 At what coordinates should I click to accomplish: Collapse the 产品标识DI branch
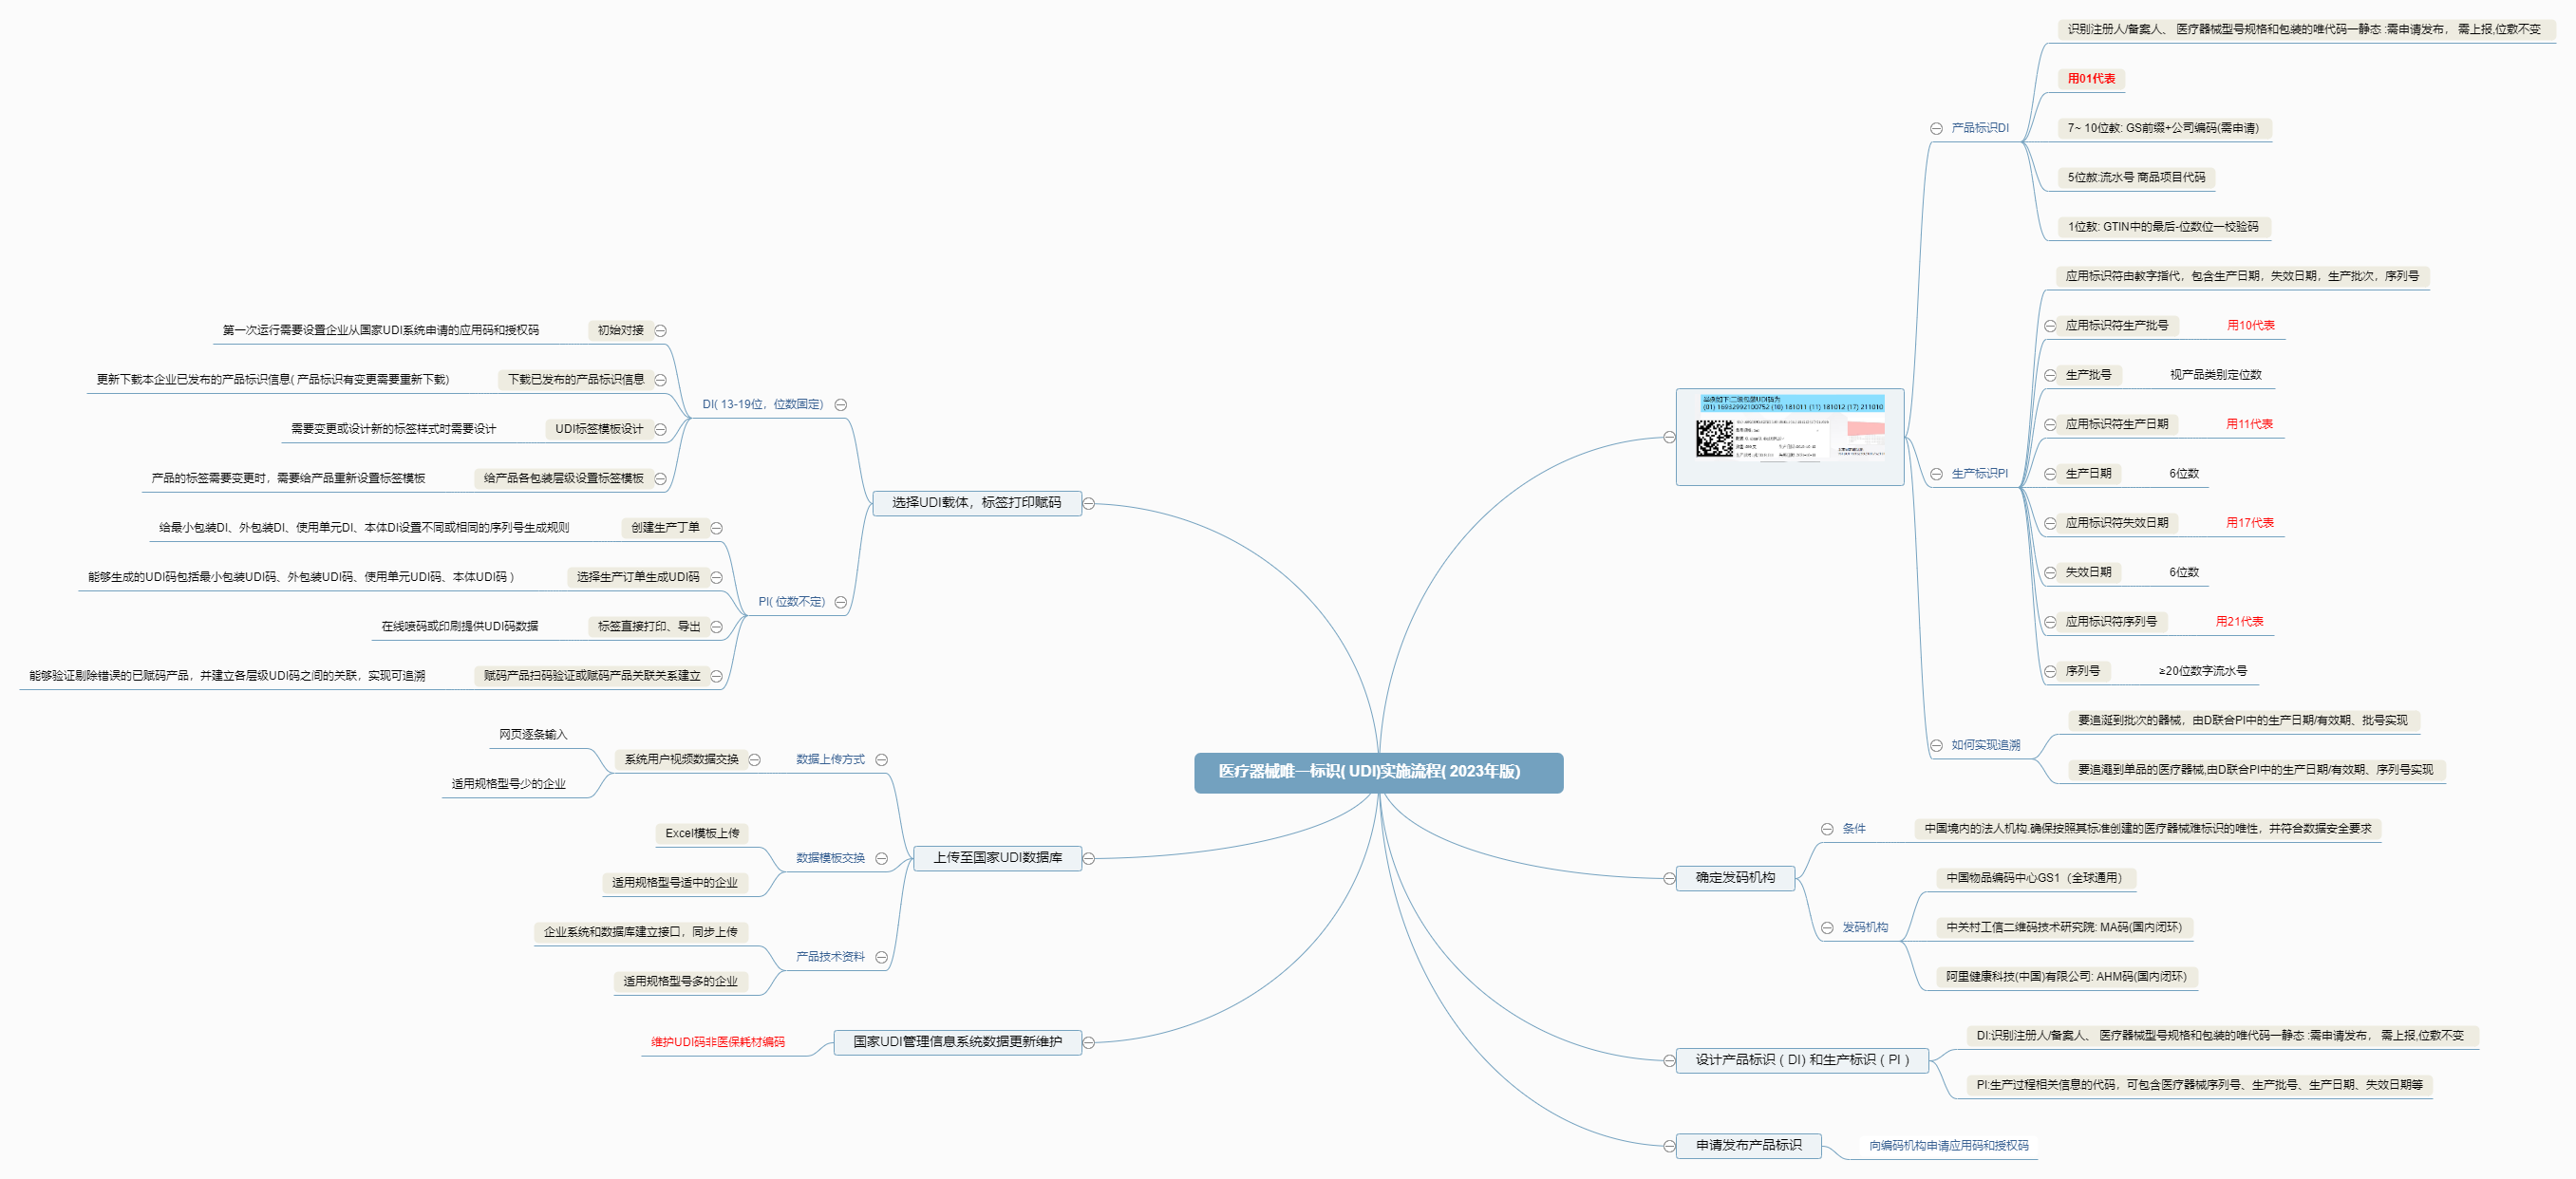pos(1936,128)
